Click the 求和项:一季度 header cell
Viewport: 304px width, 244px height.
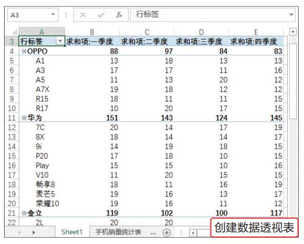click(x=92, y=42)
